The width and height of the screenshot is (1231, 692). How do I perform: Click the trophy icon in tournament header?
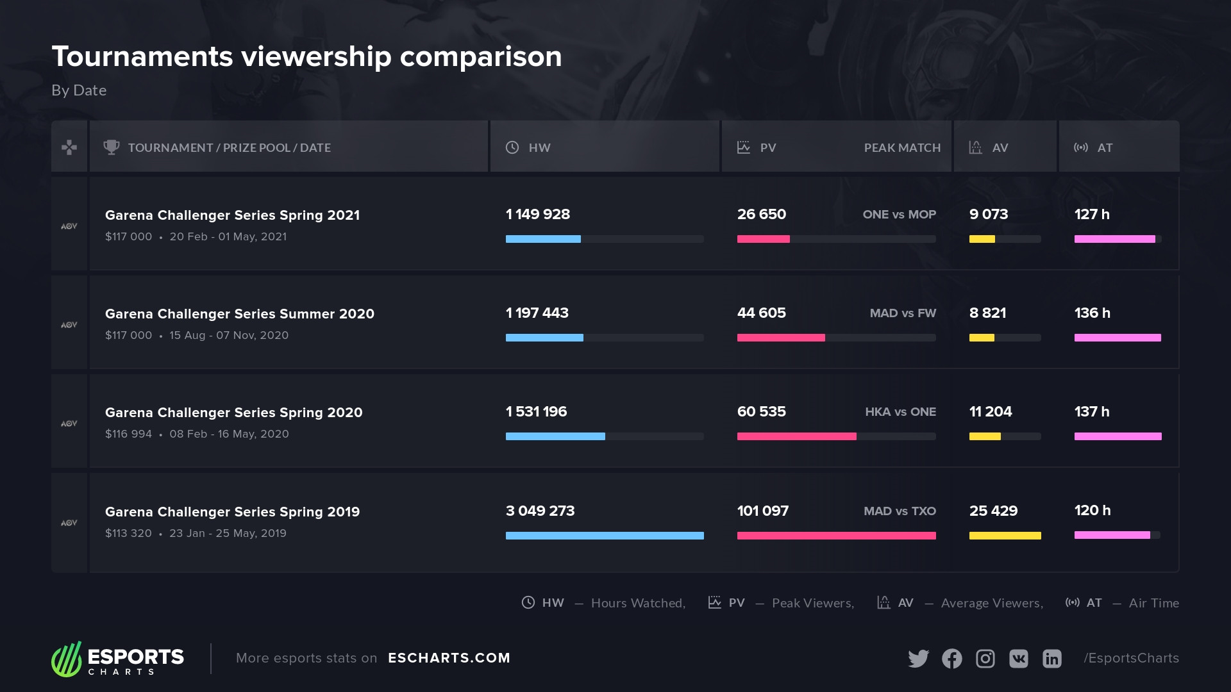click(112, 147)
